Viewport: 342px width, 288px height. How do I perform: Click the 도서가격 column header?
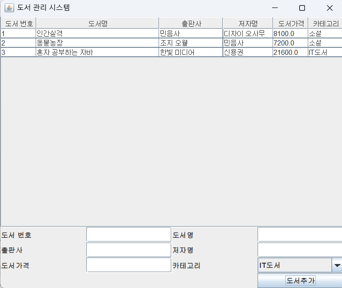tap(290, 23)
